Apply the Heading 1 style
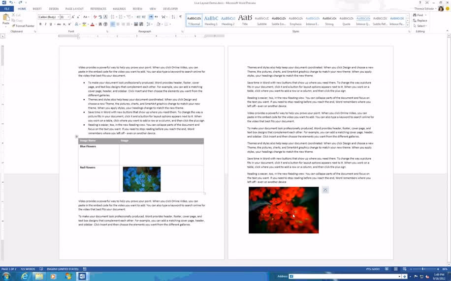Image resolution: width=451 pixels, height=281 pixels. click(x=211, y=20)
